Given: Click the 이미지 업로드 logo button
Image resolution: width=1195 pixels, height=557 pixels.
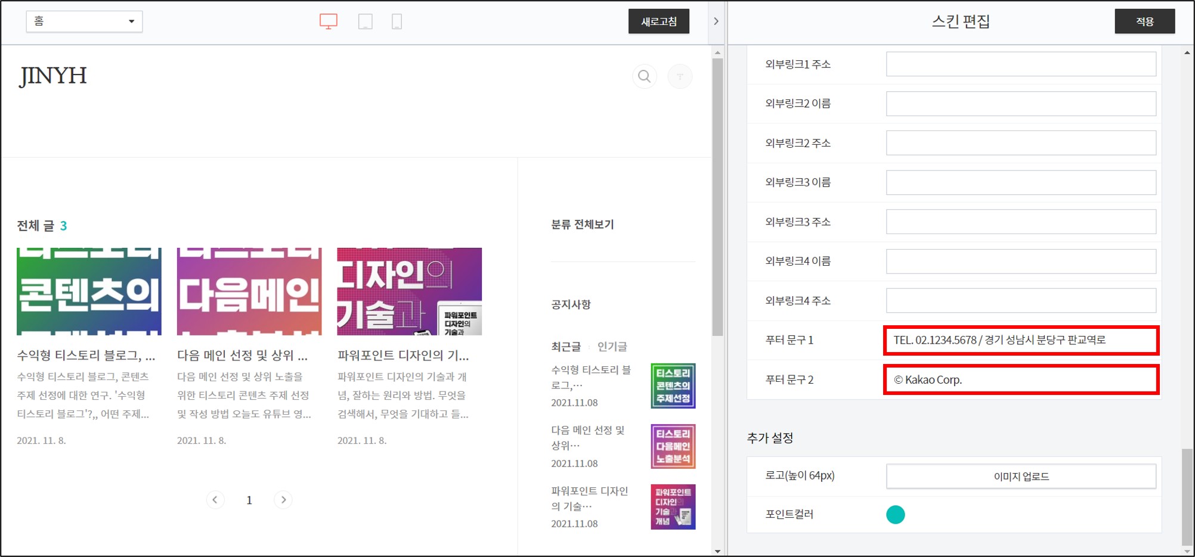Looking at the screenshot, I should tap(1021, 476).
